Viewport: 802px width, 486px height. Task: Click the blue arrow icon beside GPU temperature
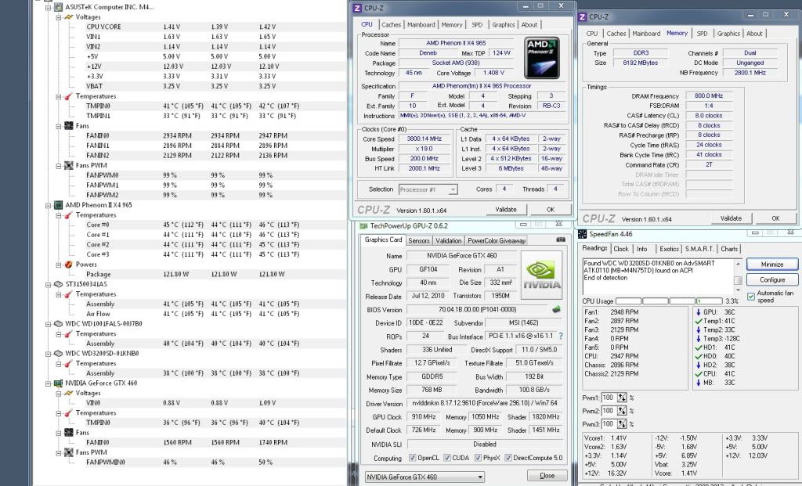[698, 312]
